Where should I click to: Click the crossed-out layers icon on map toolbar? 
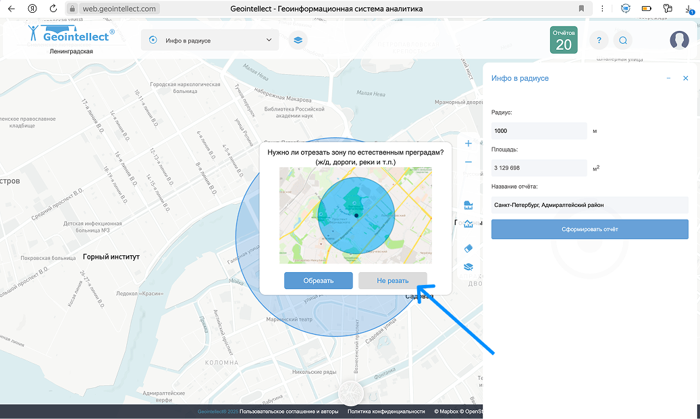(469, 267)
